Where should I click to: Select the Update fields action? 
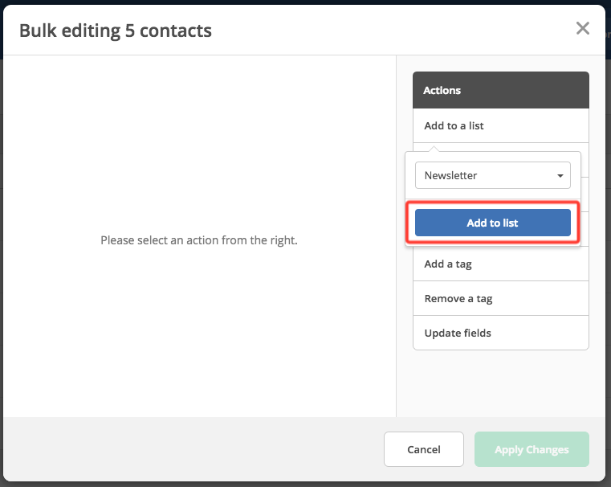pyautogui.click(x=501, y=333)
